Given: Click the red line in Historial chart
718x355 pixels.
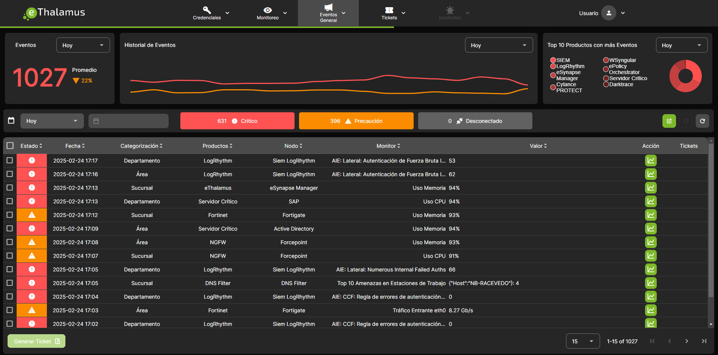Looking at the screenshot, I should click(329, 80).
